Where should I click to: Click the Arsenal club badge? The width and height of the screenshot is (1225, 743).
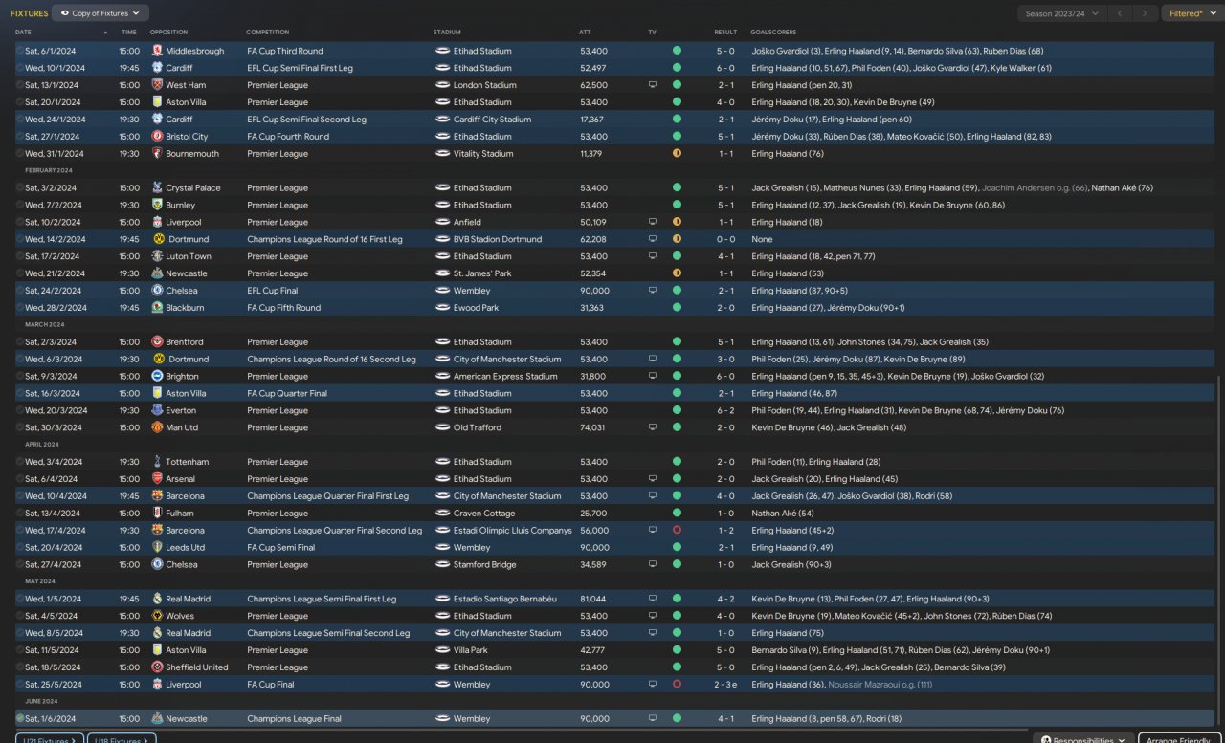click(x=158, y=479)
